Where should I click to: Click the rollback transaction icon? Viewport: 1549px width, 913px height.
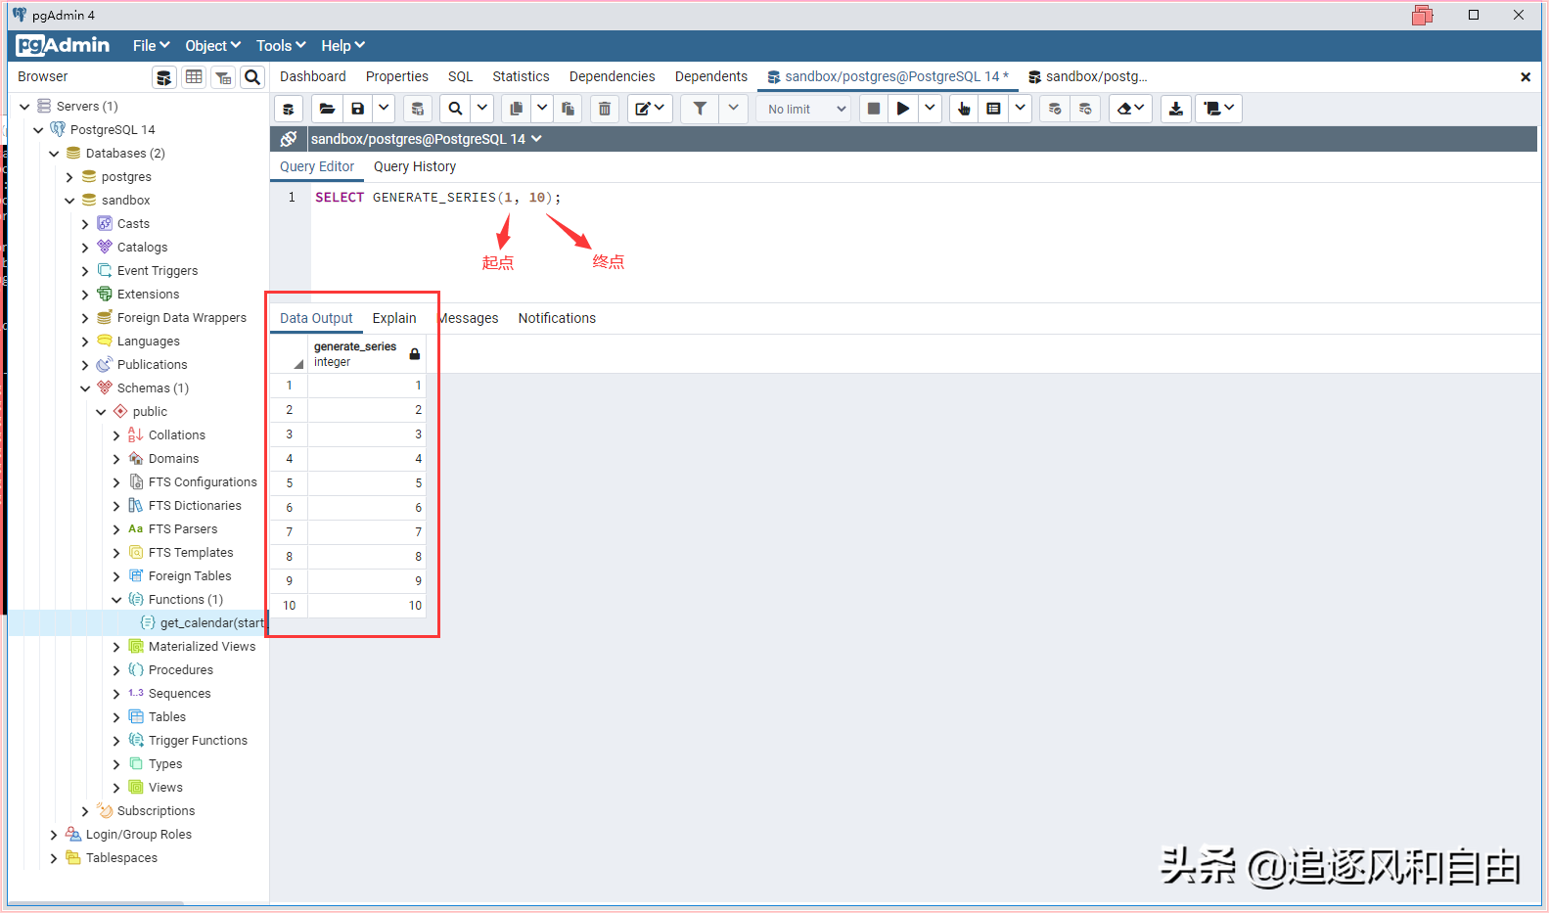click(x=1085, y=109)
